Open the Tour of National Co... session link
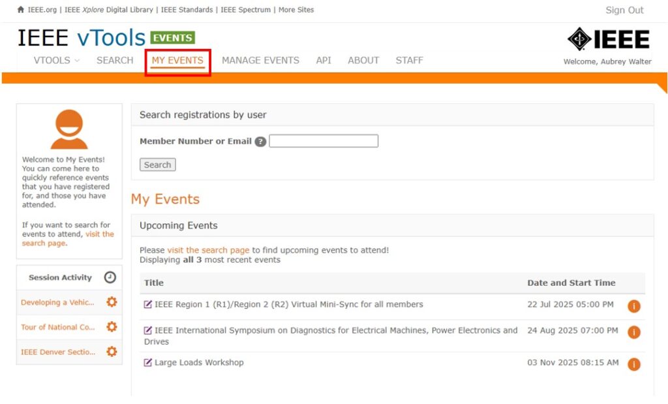 [58, 327]
